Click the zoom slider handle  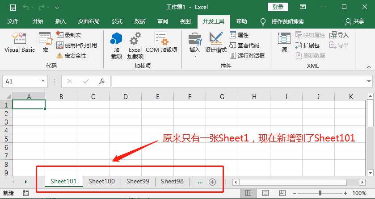tap(320, 193)
